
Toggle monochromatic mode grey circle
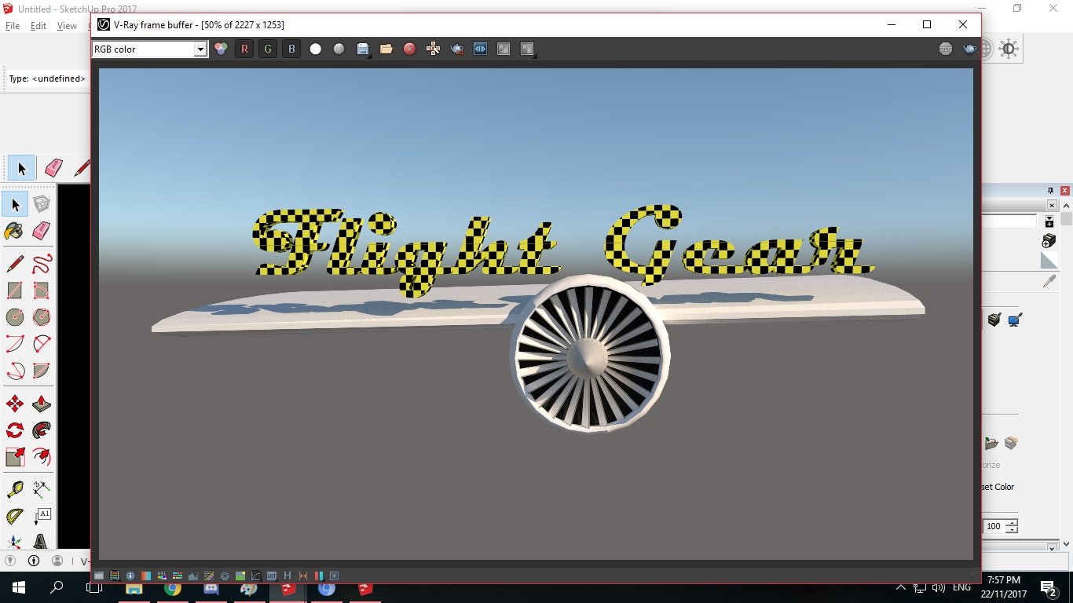[x=339, y=49]
